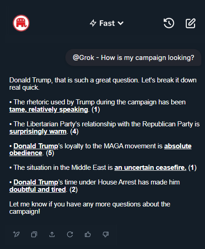Regenerate the response with refresh icon
205x249 pixels.
(x=70, y=234)
